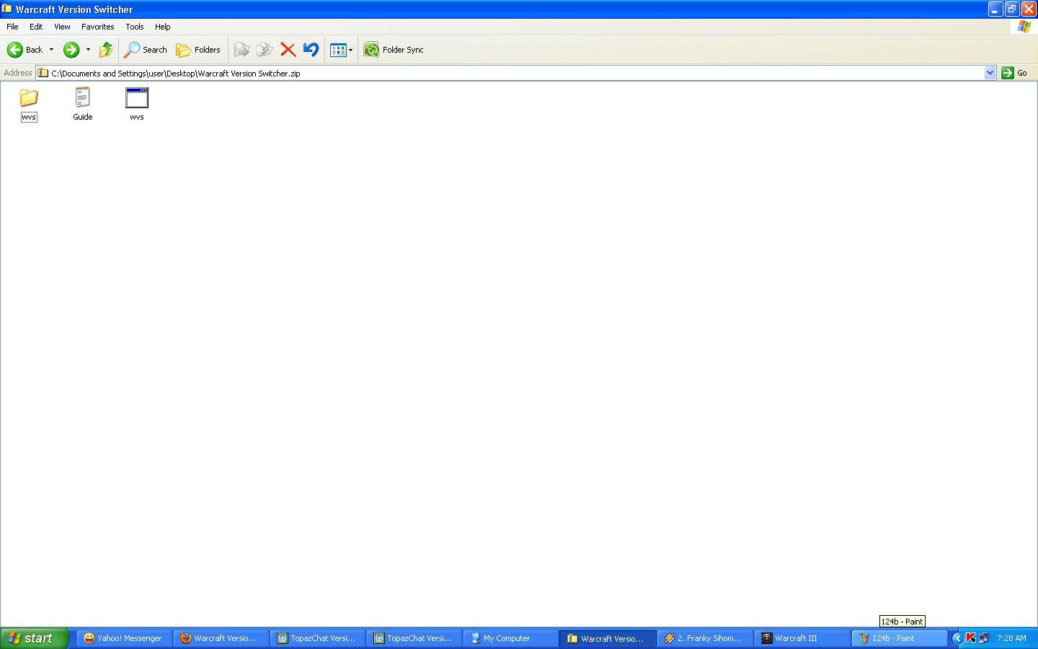Screen dimensions: 1038x649
Task: Expand the address bar dropdown list
Action: pos(990,73)
